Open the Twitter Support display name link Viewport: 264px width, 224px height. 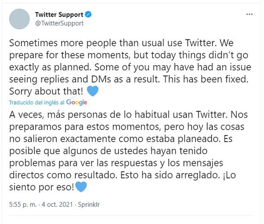pos(59,15)
